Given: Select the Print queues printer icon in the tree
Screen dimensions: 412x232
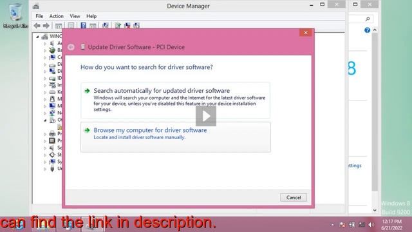Looking at the screenshot, I should point(52,133).
